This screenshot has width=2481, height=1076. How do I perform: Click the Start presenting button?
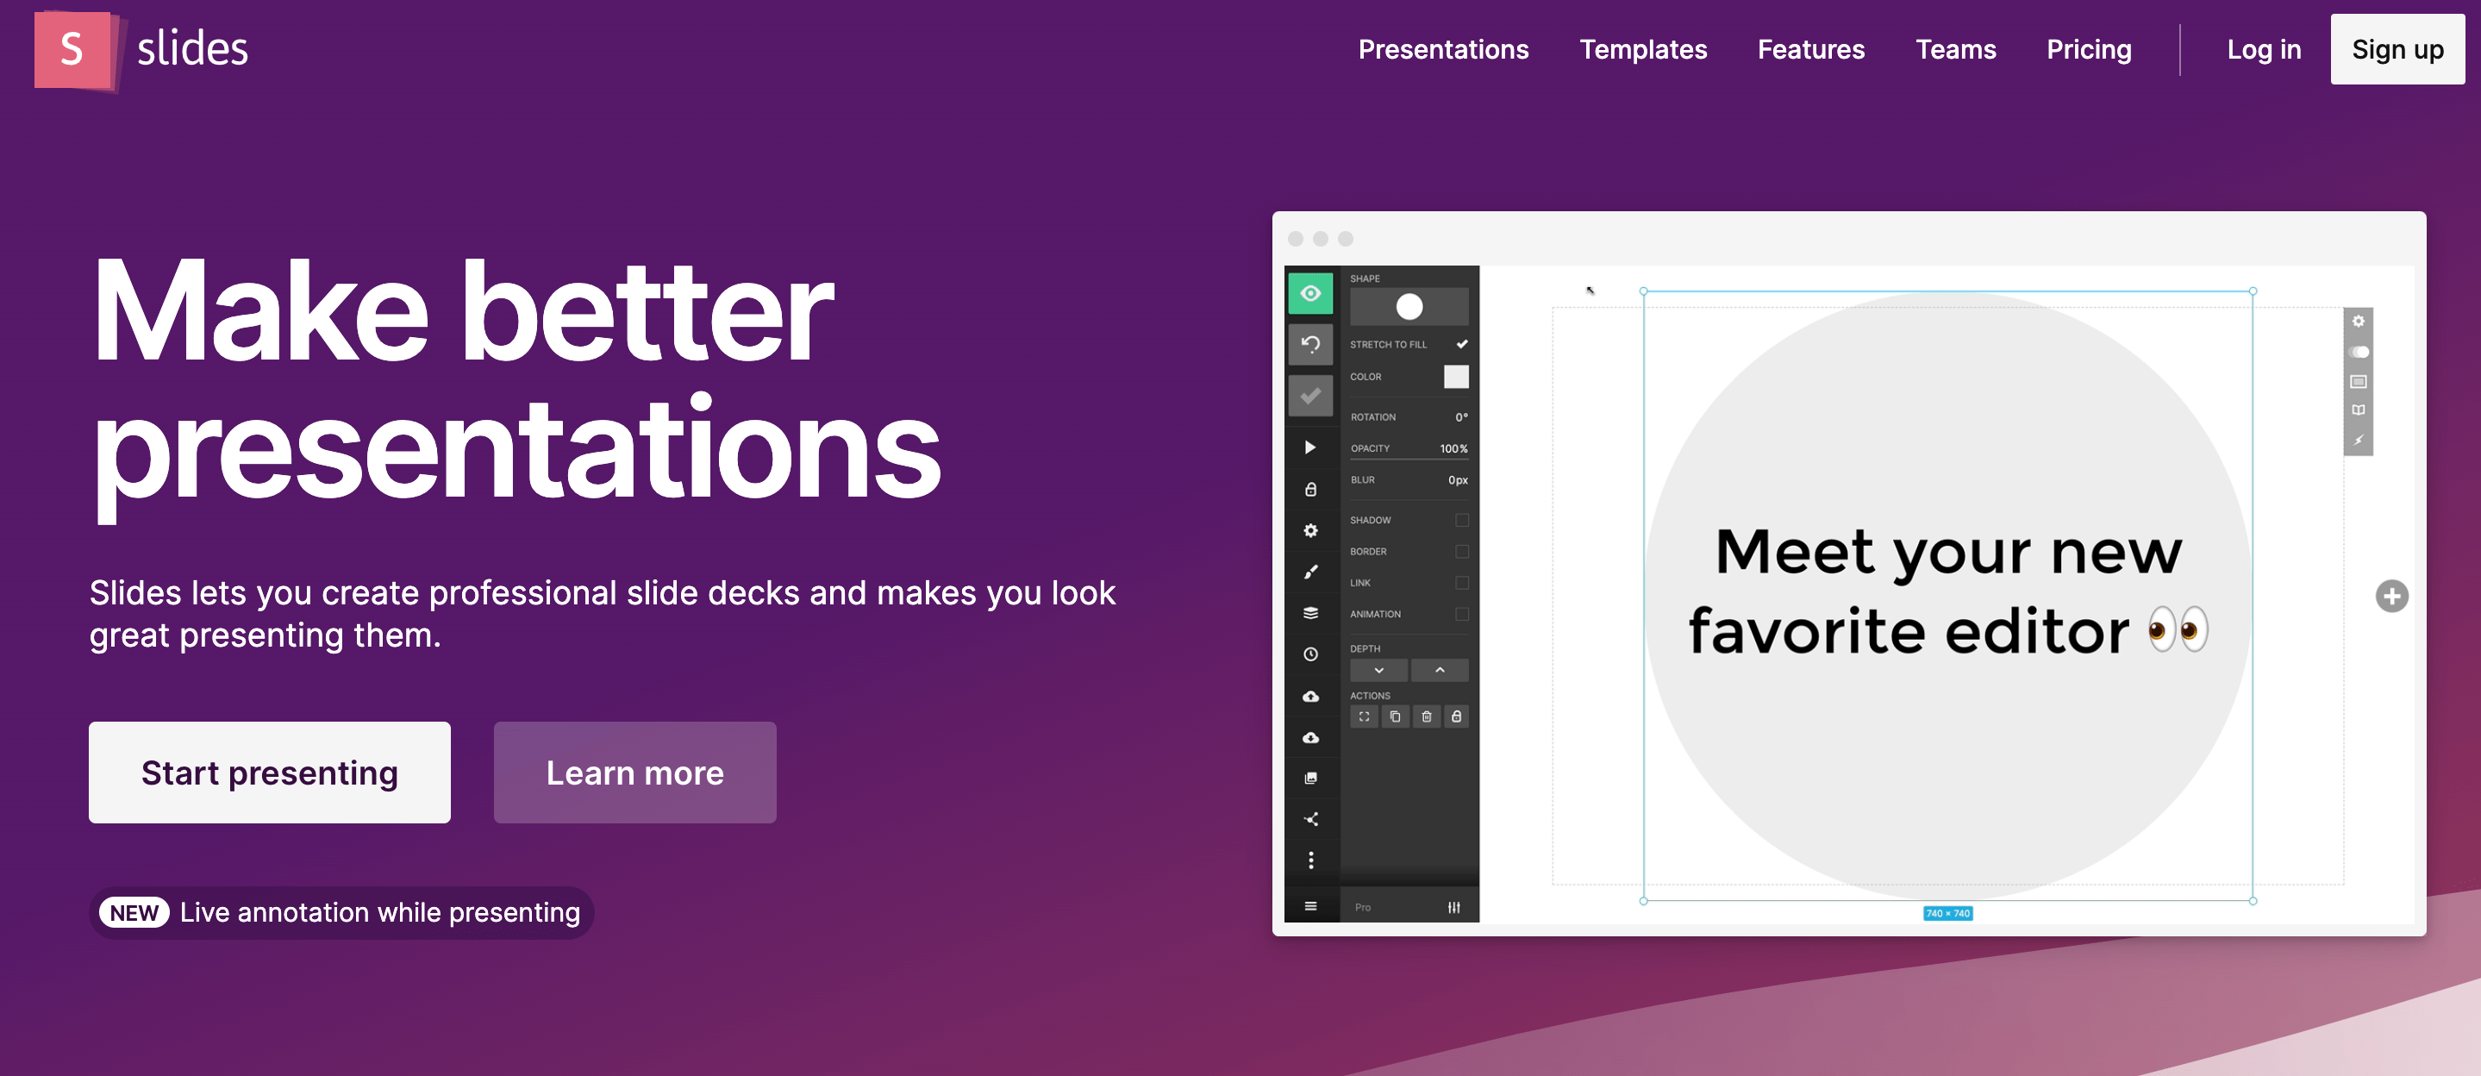tap(269, 773)
